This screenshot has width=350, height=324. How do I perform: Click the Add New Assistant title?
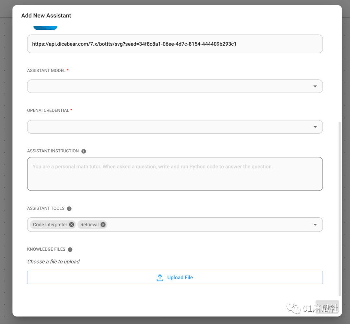pyautogui.click(x=46, y=16)
